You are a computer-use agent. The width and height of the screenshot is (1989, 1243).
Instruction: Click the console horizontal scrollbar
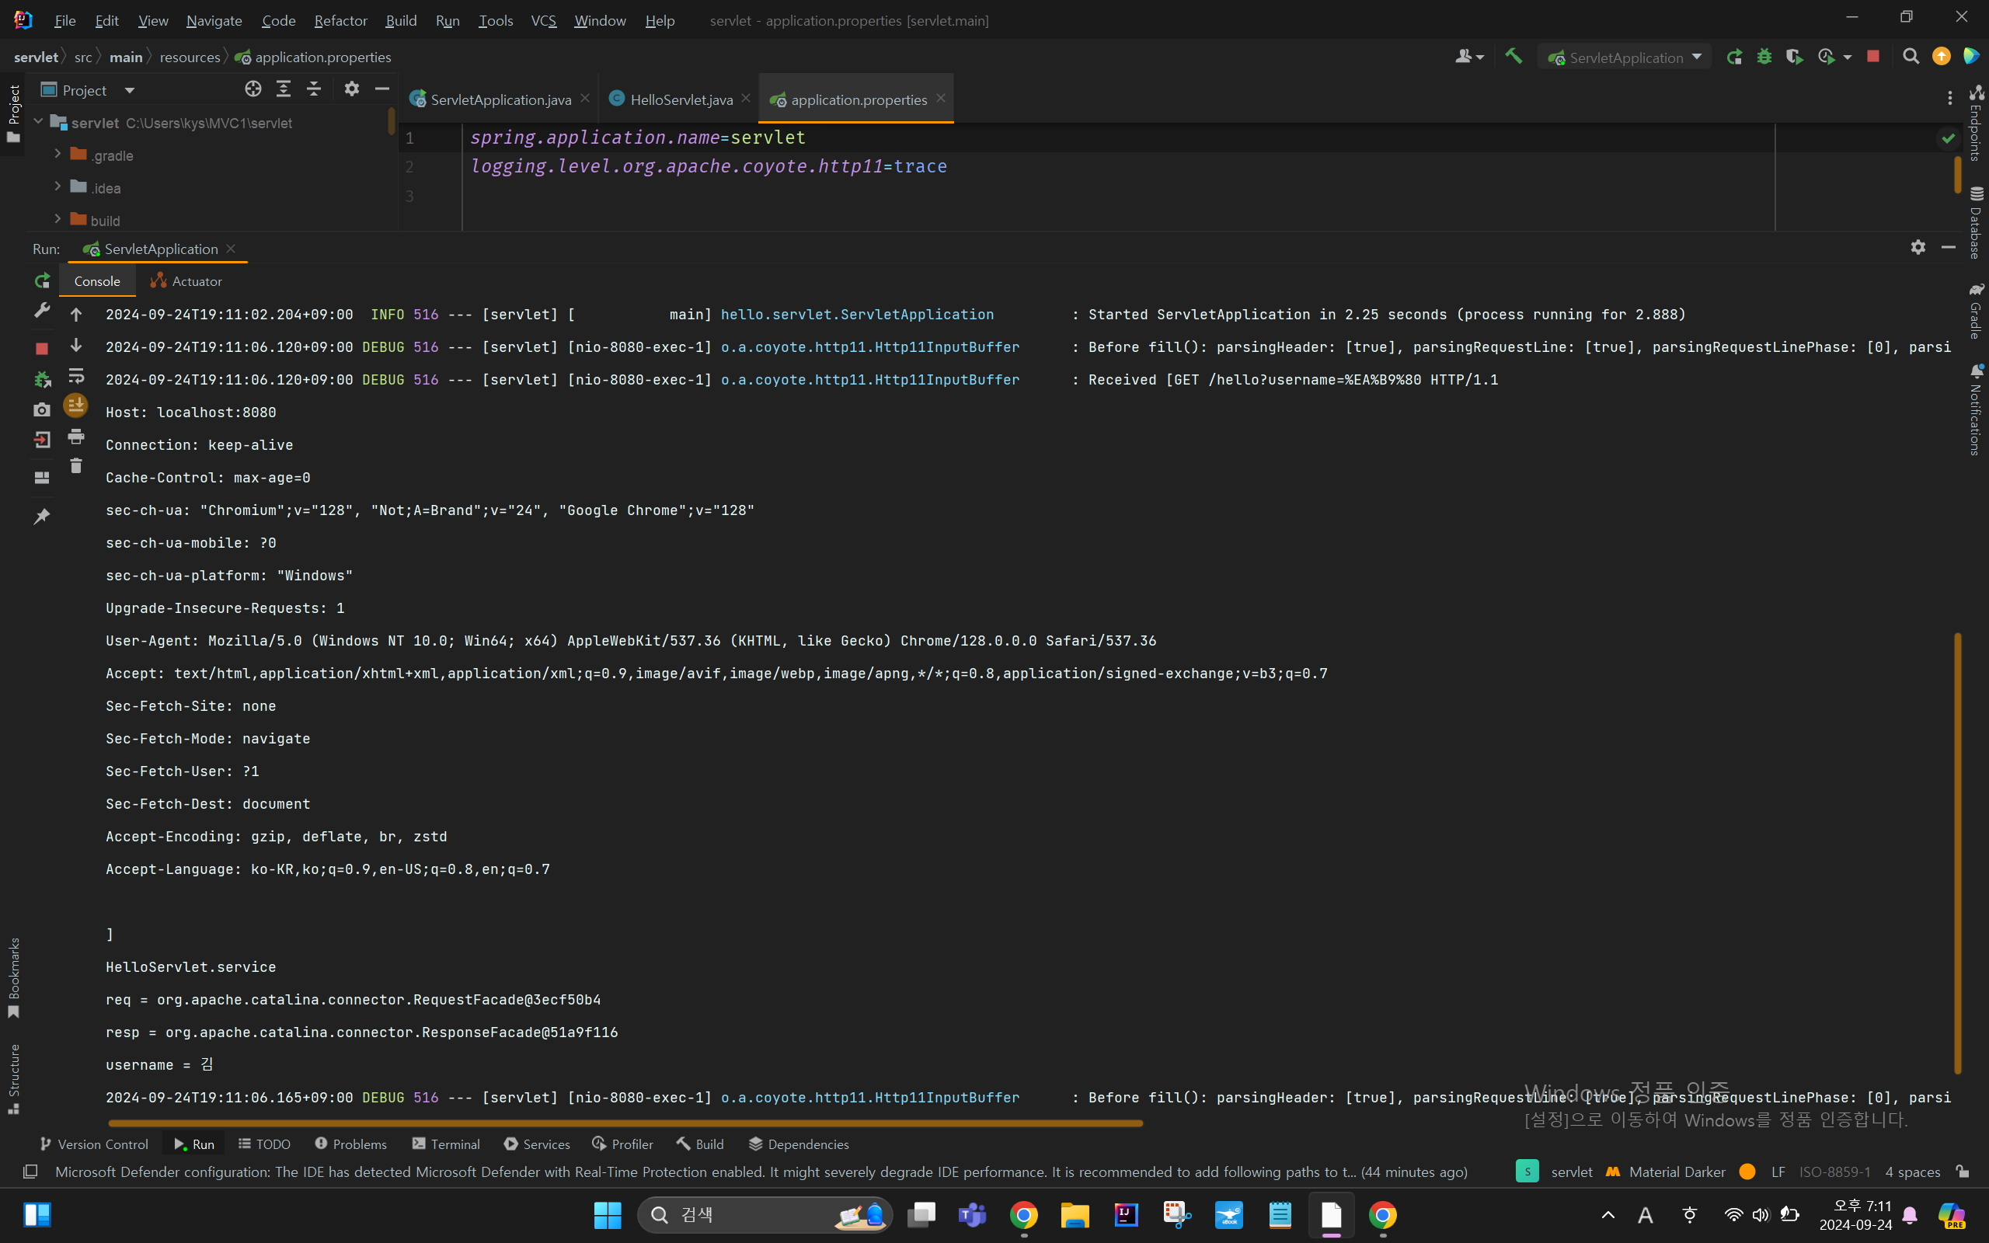(625, 1122)
